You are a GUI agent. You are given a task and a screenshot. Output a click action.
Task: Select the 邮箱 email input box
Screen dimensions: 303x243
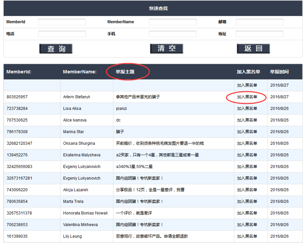point(259,22)
